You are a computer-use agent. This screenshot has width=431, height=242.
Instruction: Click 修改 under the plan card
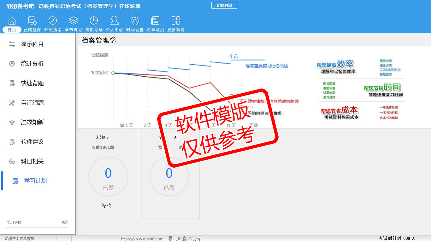coord(106,206)
